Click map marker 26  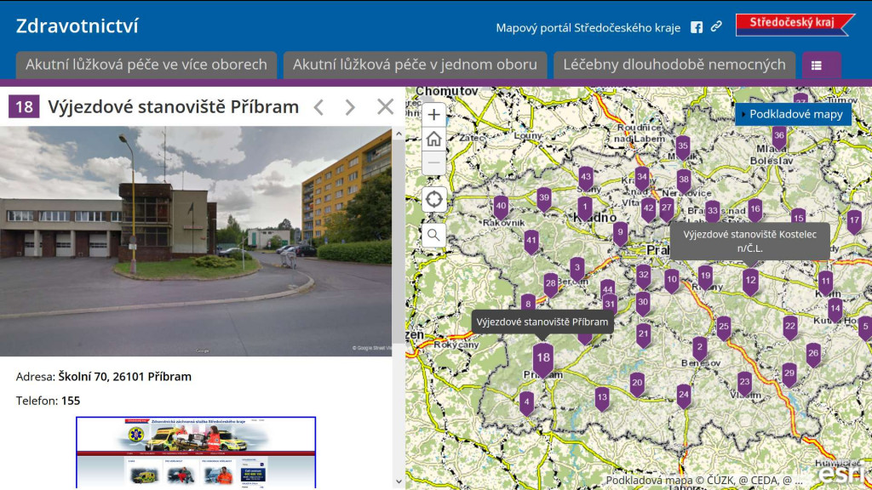(x=813, y=355)
